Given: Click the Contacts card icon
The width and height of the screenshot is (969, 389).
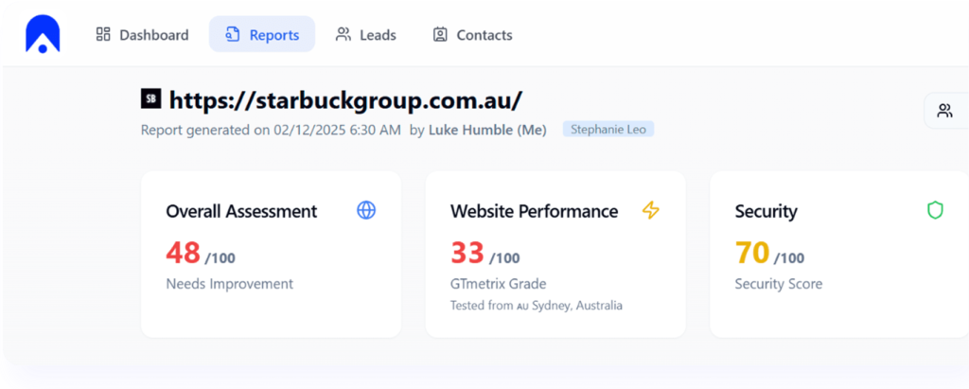Looking at the screenshot, I should [x=440, y=35].
